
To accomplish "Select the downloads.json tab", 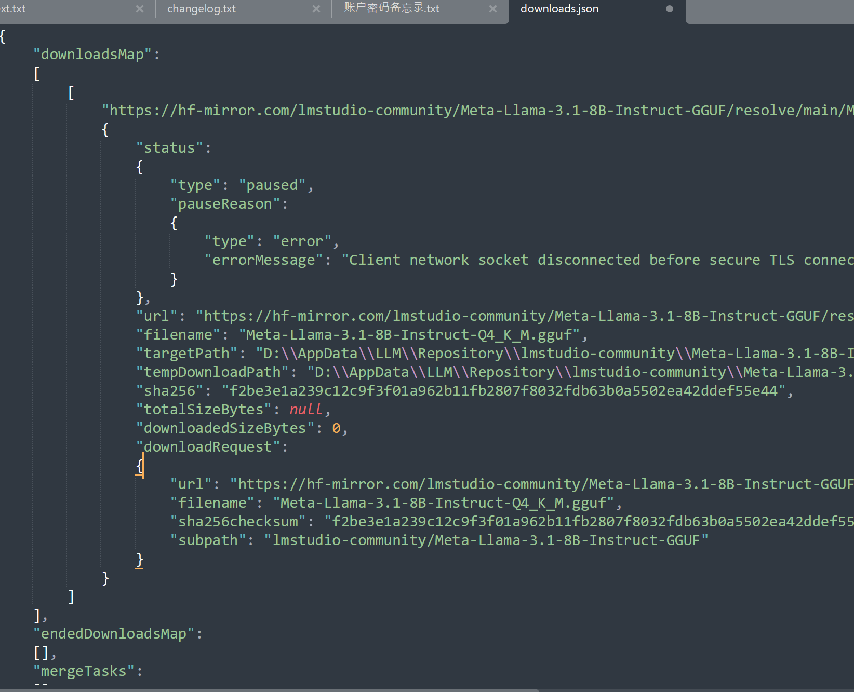I will (x=559, y=9).
